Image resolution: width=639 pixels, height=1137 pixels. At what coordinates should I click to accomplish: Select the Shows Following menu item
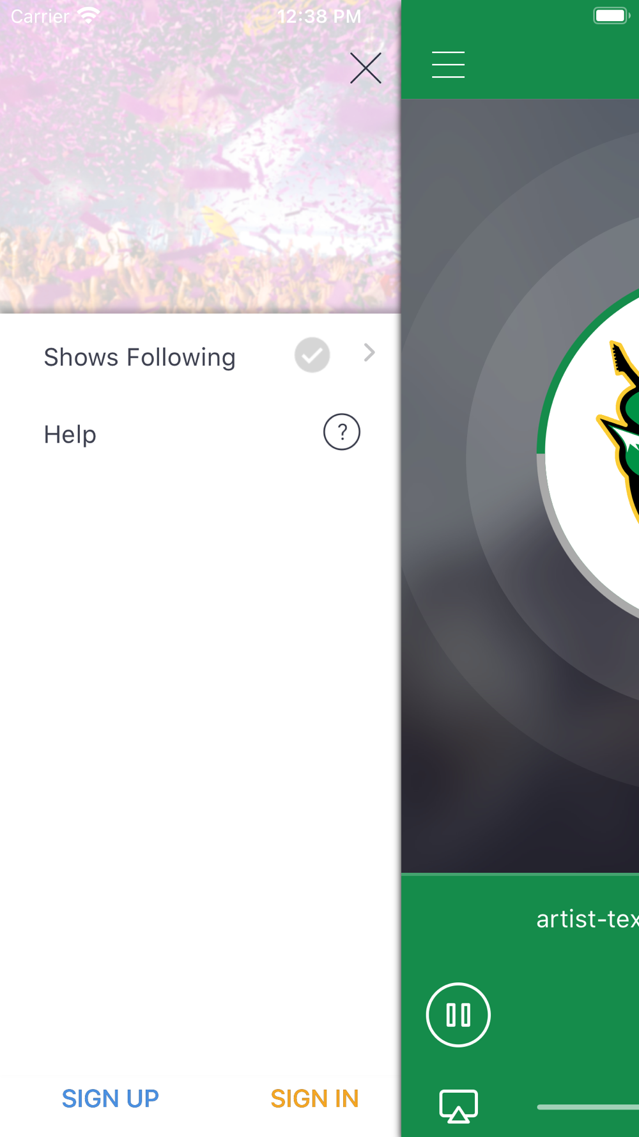201,356
